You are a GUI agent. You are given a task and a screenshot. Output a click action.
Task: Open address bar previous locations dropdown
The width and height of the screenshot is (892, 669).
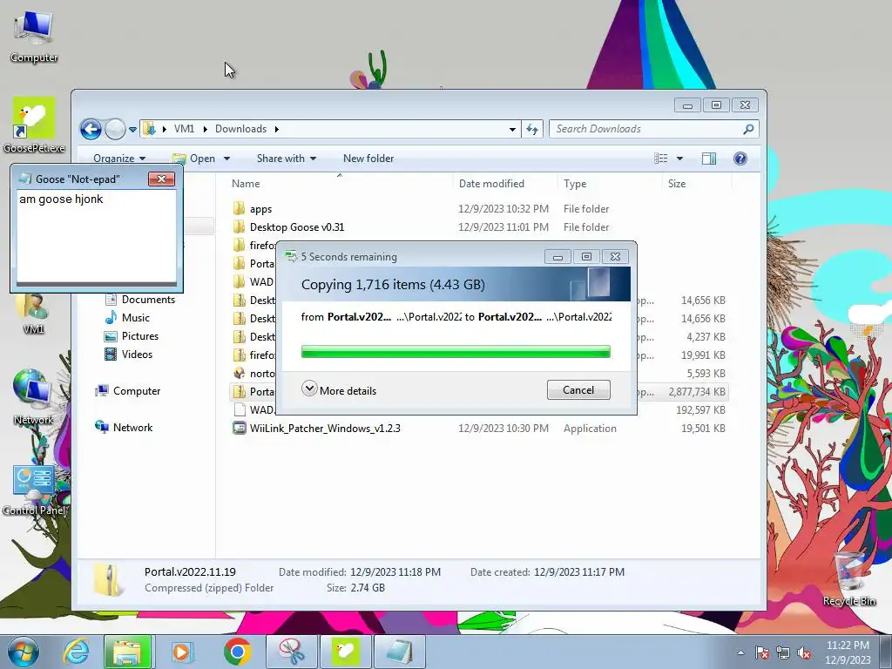click(x=512, y=129)
